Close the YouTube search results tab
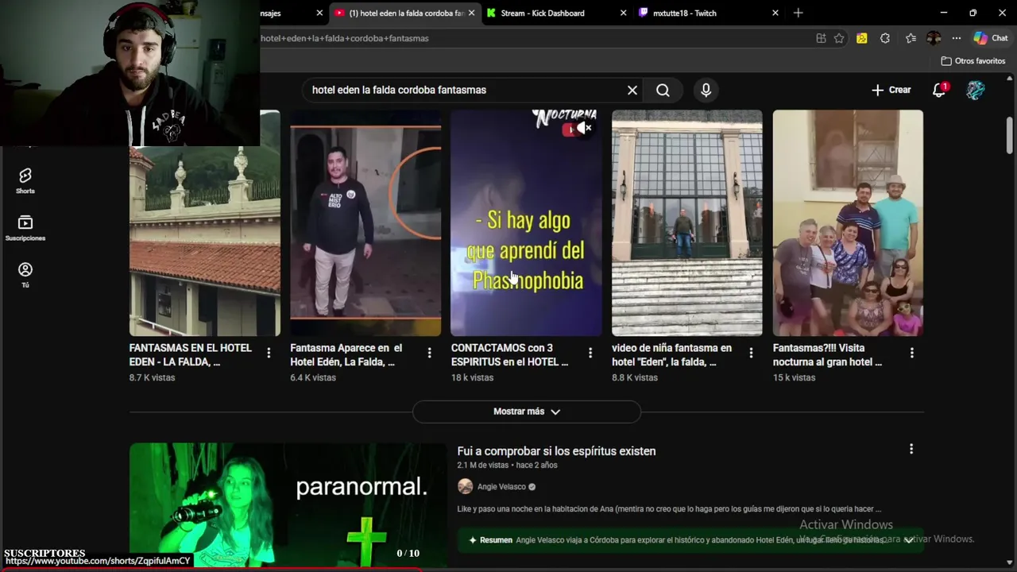The height and width of the screenshot is (572, 1017). [x=471, y=13]
